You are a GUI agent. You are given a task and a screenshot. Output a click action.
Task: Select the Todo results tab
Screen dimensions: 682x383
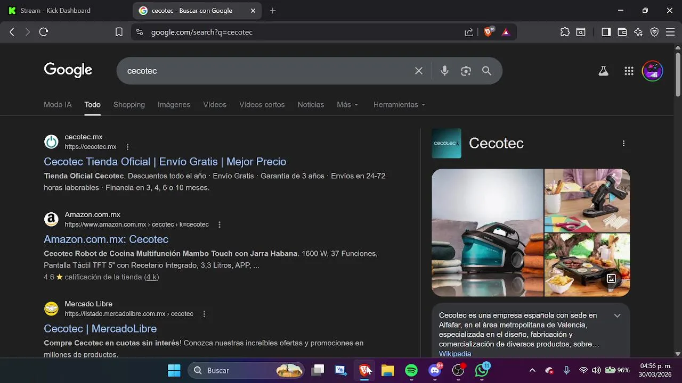[92, 105]
